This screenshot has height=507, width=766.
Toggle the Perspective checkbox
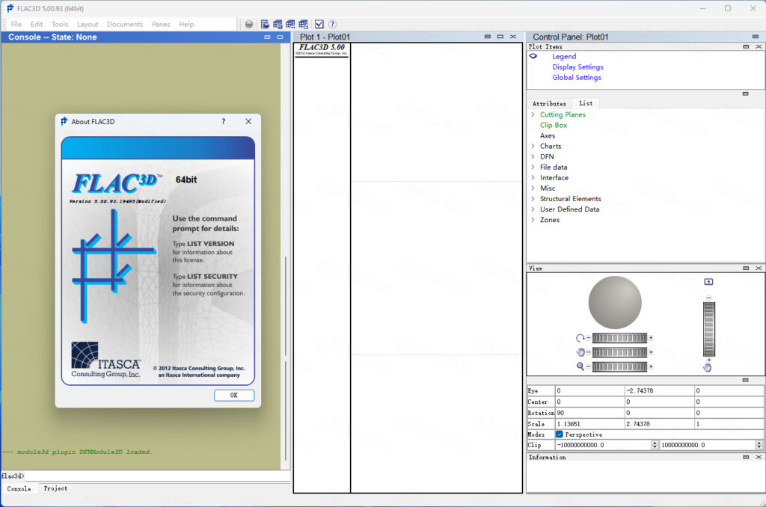(560, 434)
